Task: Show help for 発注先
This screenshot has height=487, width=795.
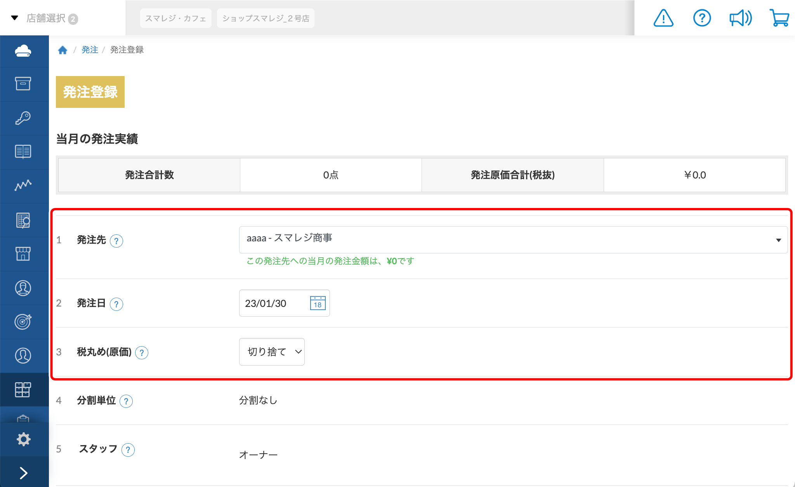Action: click(x=116, y=241)
